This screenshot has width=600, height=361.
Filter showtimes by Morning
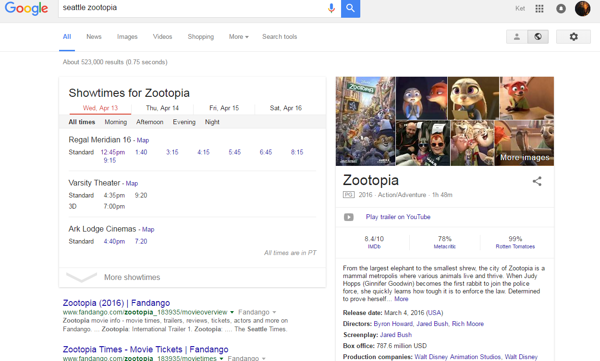(x=116, y=122)
